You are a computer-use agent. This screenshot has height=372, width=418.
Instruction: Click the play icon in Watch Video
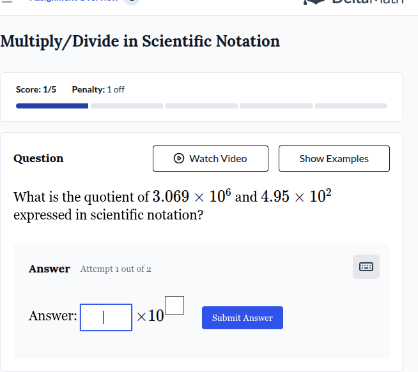179,158
